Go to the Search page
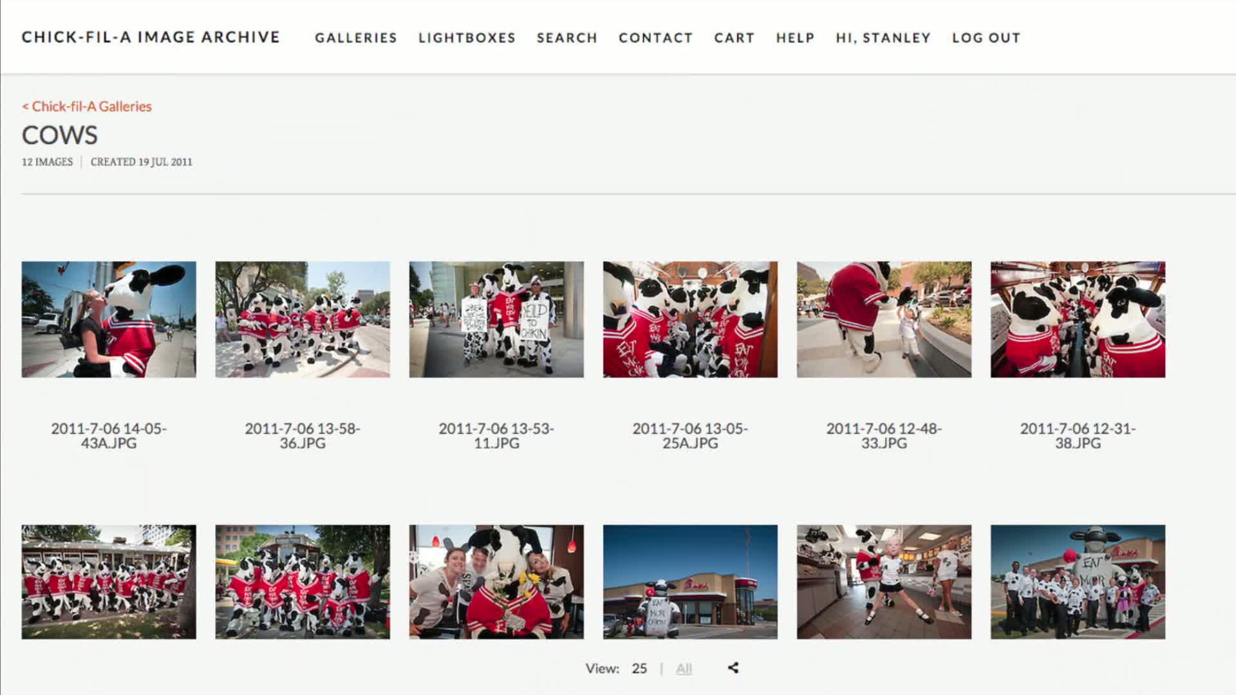This screenshot has height=695, width=1236. pos(567,38)
